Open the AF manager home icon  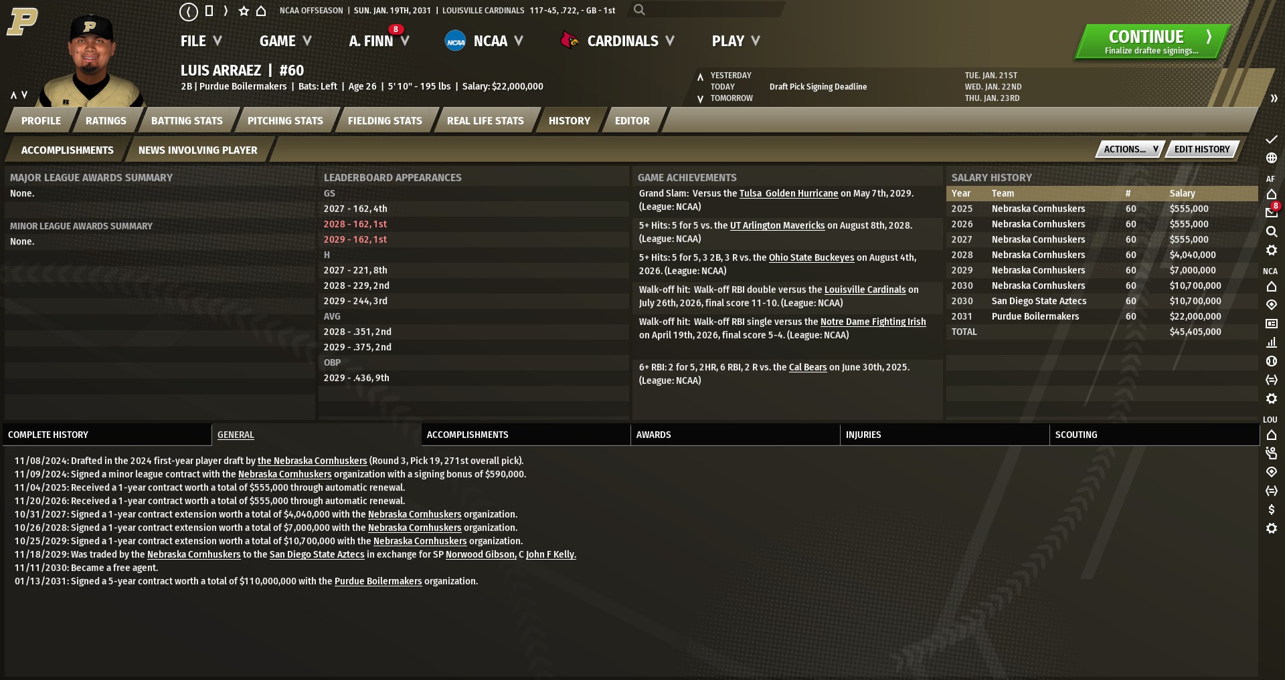click(1272, 194)
